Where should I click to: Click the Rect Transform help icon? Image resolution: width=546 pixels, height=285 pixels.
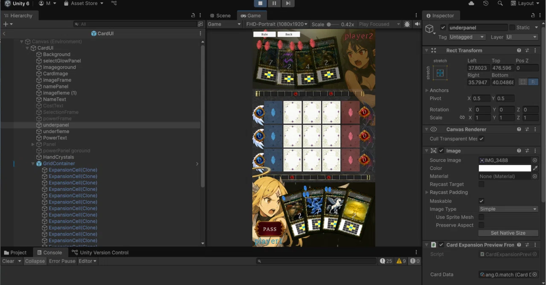tap(519, 50)
